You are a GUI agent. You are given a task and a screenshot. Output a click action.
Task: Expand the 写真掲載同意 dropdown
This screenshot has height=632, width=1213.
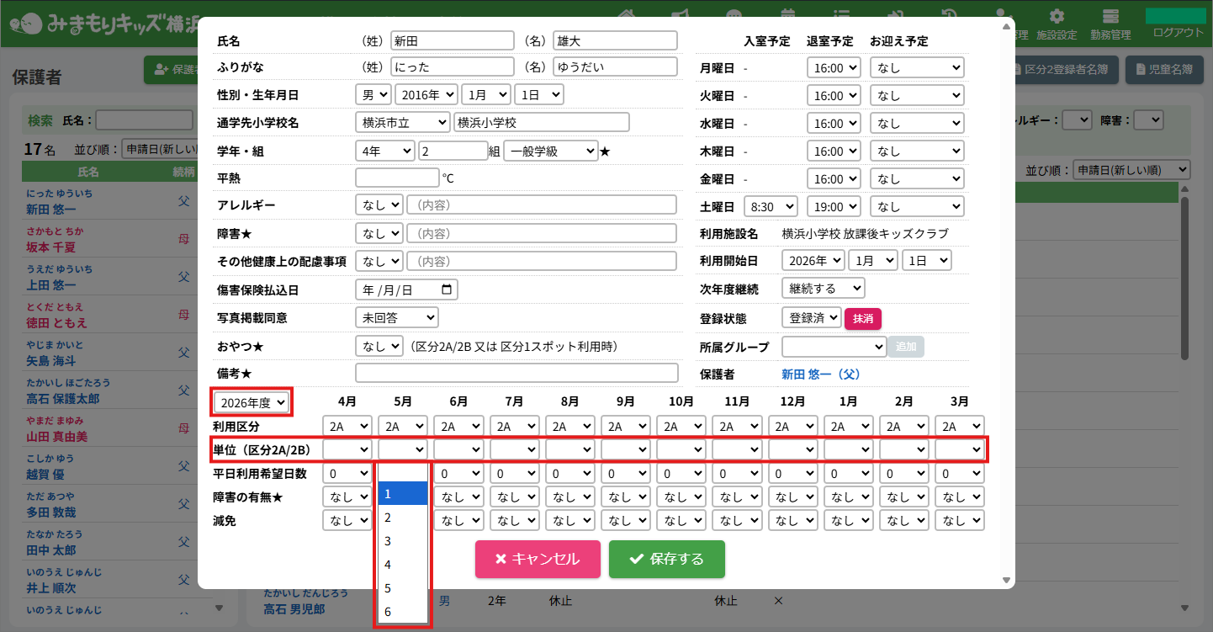point(396,317)
